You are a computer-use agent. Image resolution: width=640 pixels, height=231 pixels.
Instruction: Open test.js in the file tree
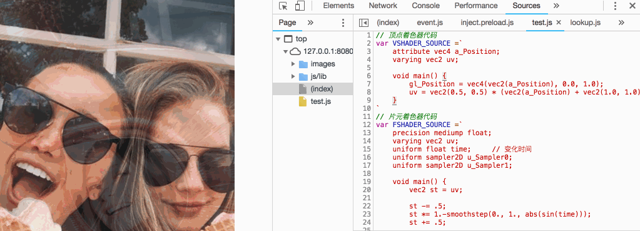point(315,101)
